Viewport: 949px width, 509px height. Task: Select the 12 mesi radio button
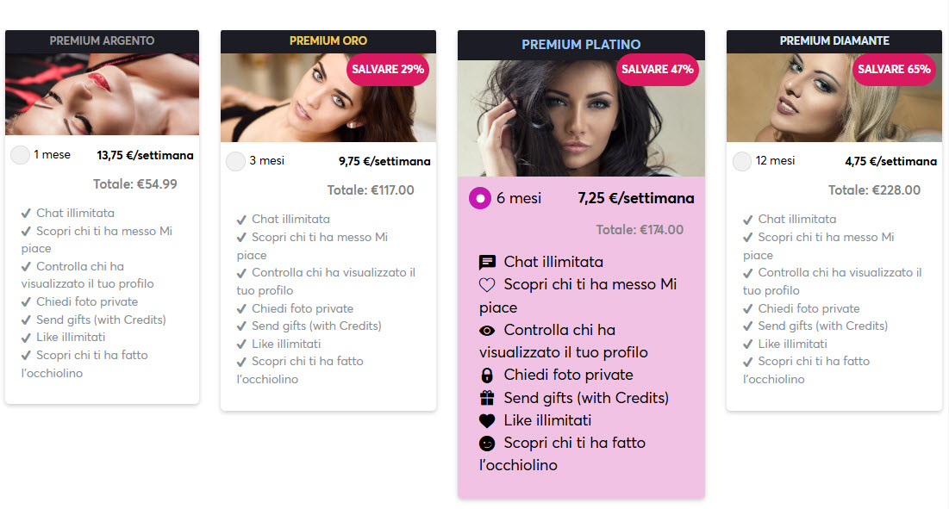[741, 161]
